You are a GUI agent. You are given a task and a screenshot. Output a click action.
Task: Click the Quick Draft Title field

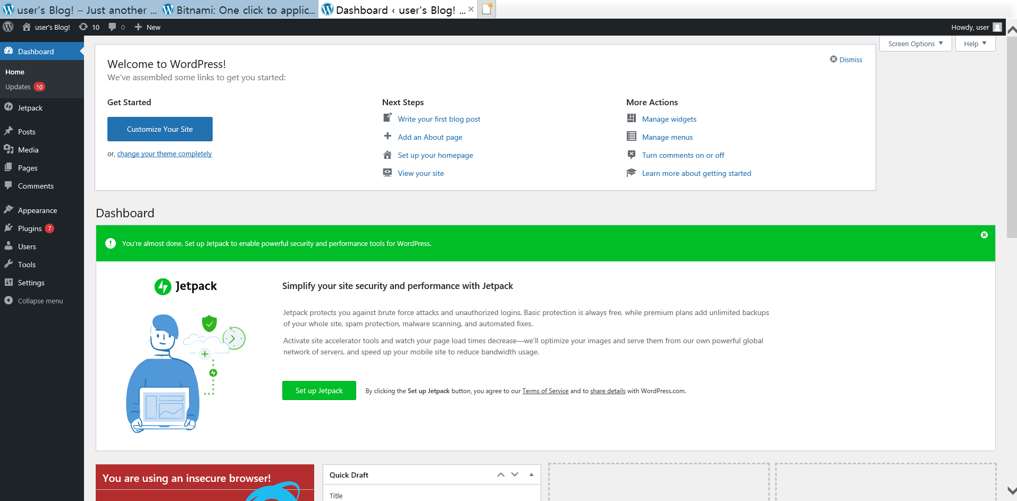(x=432, y=495)
